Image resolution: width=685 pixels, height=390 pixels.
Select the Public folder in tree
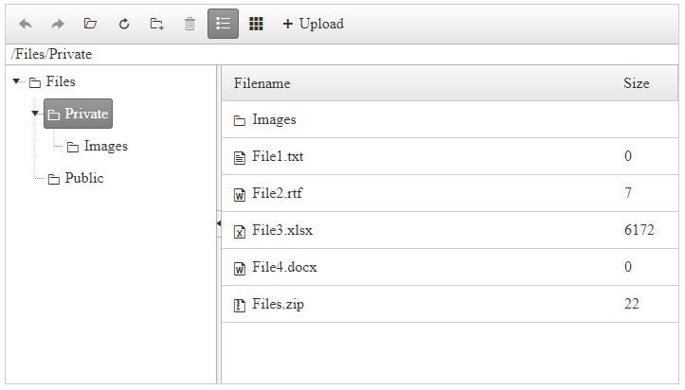[x=83, y=178]
